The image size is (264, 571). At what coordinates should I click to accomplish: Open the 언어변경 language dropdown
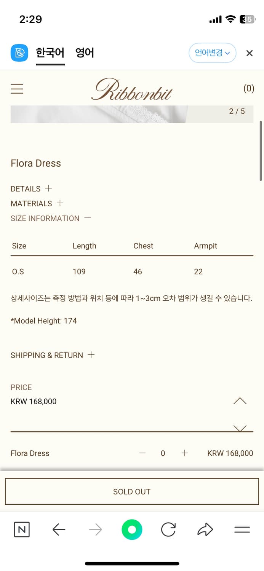(x=212, y=53)
